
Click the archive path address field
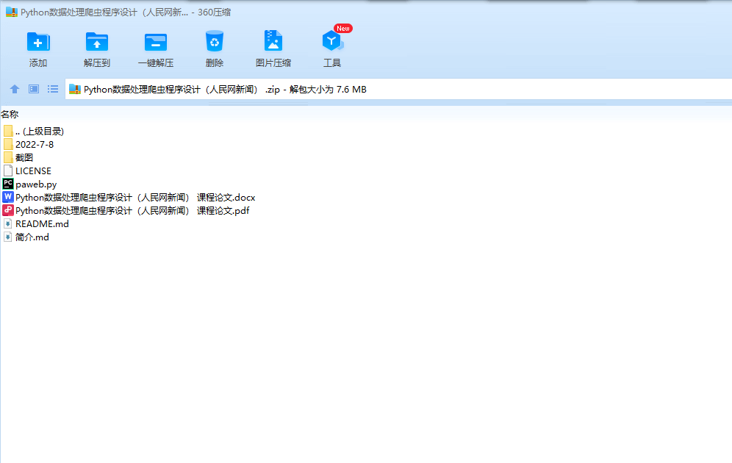398,89
